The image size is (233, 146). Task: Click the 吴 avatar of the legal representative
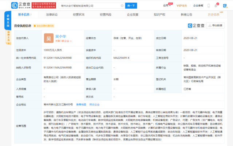48,38
